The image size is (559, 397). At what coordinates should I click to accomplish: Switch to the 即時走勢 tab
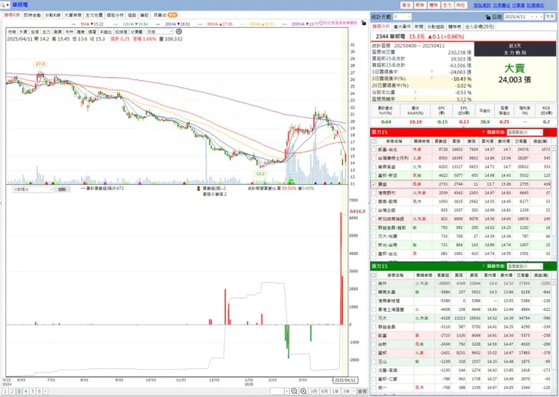pos(32,15)
